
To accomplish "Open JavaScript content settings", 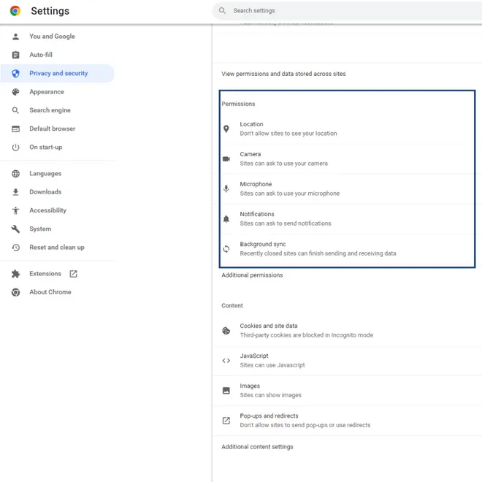I will 348,361.
